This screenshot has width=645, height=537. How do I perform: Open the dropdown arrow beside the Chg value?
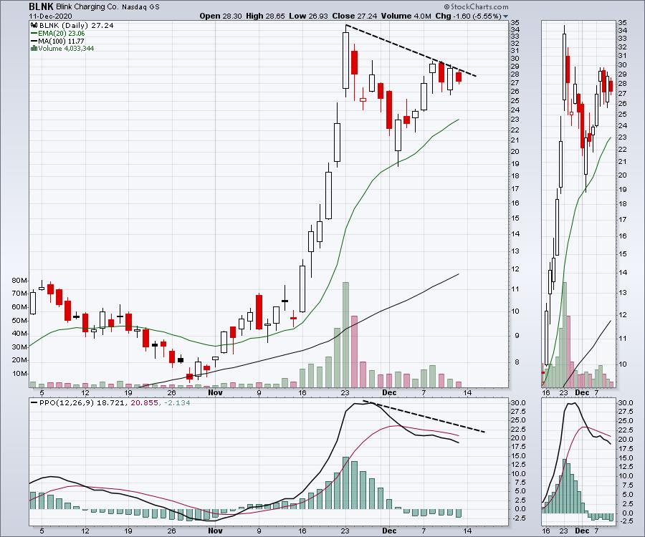pos(505,16)
